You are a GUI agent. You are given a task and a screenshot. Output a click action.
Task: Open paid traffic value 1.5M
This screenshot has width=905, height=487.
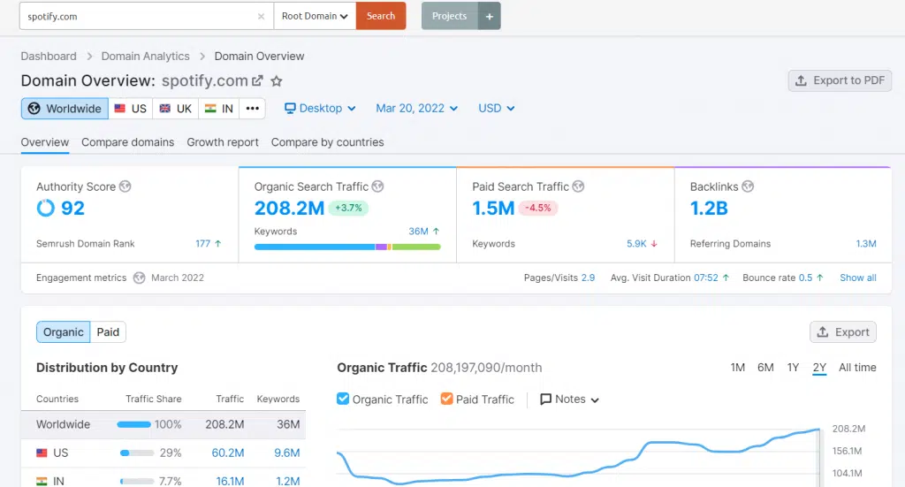click(x=493, y=208)
